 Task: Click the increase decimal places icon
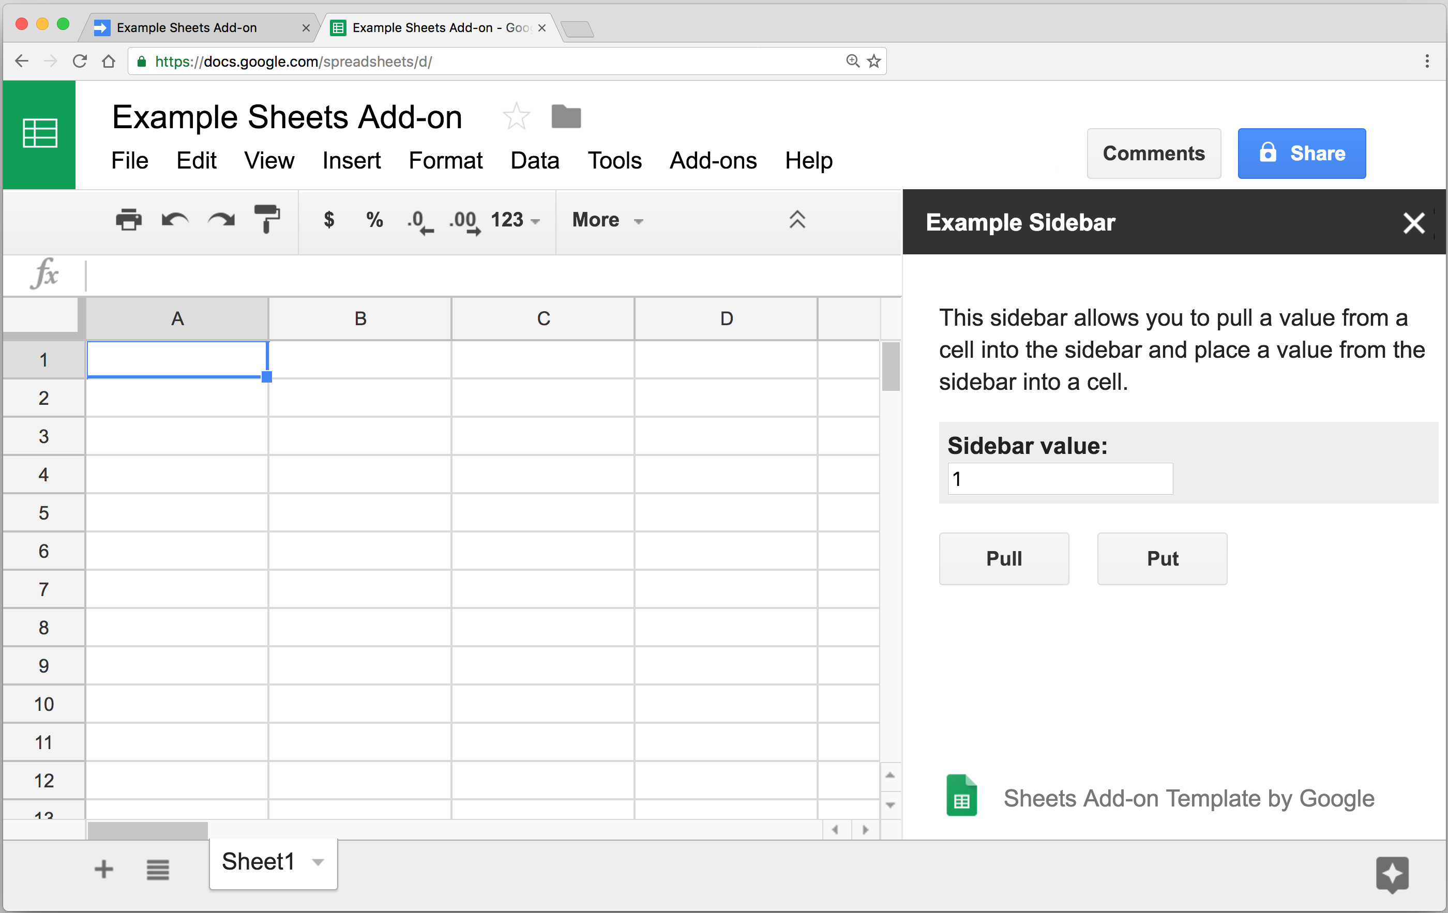coord(463,221)
